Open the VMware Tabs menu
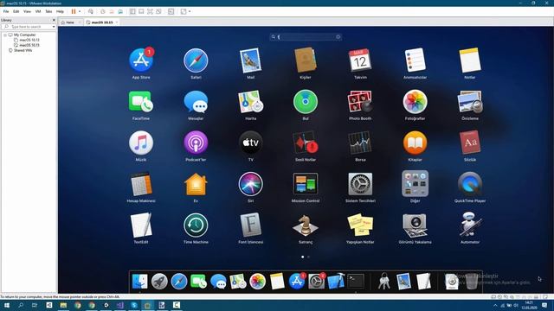 (48, 11)
